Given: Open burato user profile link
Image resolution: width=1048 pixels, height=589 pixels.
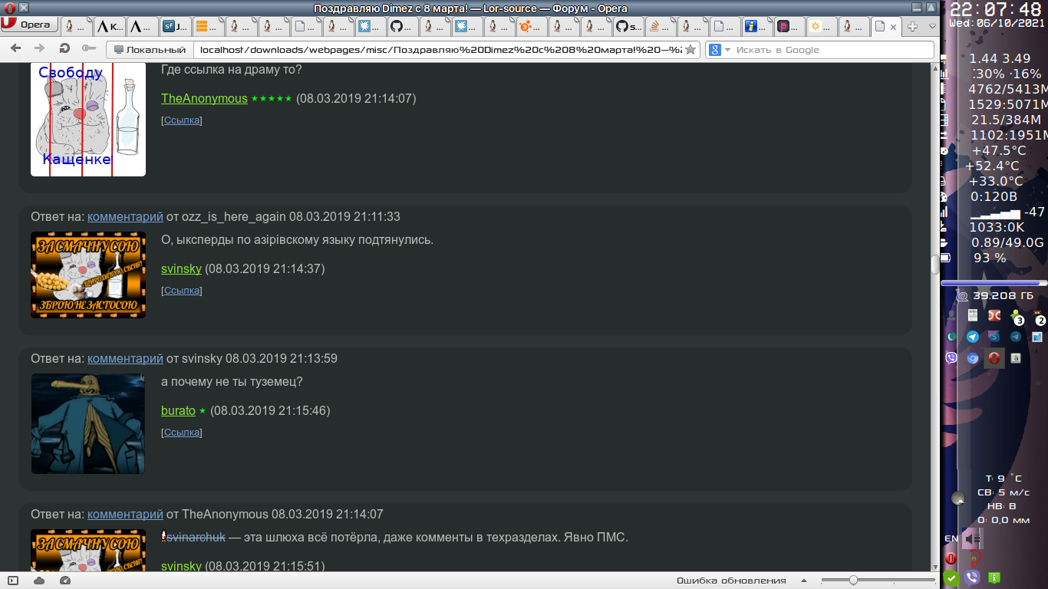Looking at the screenshot, I should 178,411.
